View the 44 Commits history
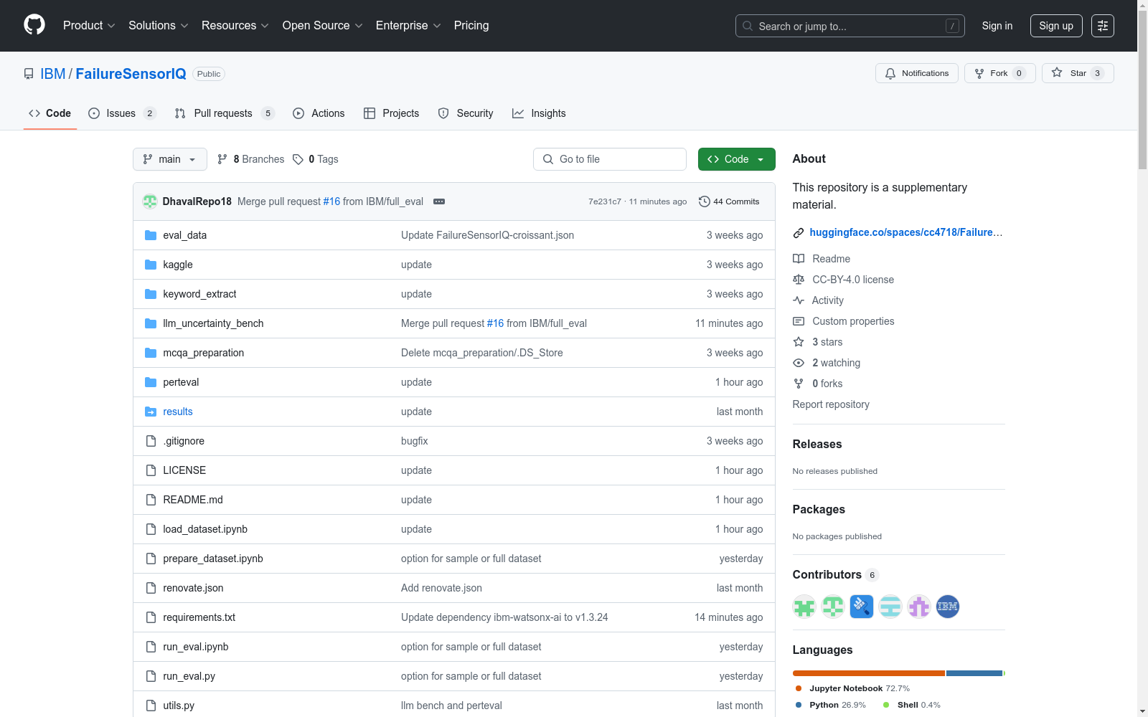 [x=729, y=201]
